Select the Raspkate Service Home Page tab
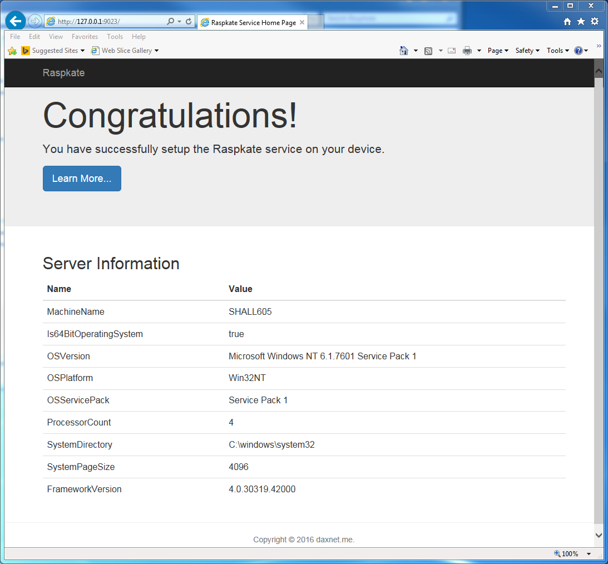The width and height of the screenshot is (608, 564). click(x=253, y=22)
